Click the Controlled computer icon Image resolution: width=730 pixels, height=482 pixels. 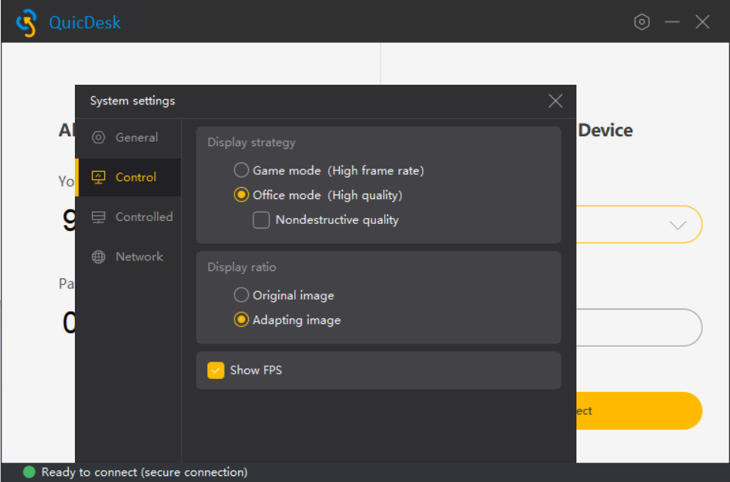98,217
